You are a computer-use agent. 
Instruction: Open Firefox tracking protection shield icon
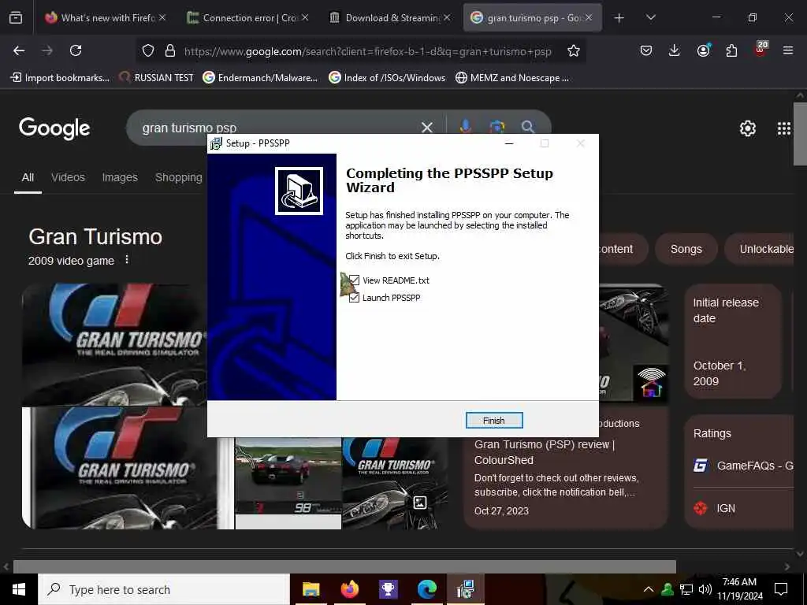148,50
